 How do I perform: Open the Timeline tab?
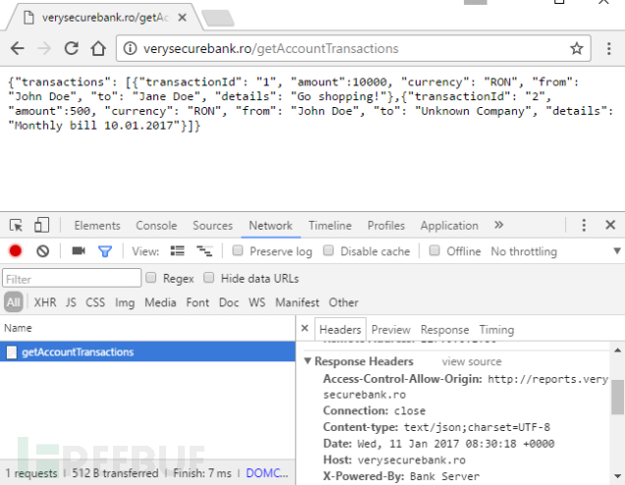[330, 226]
